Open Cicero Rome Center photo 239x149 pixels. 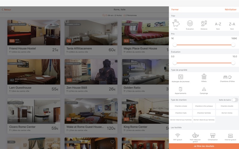[34, 111]
